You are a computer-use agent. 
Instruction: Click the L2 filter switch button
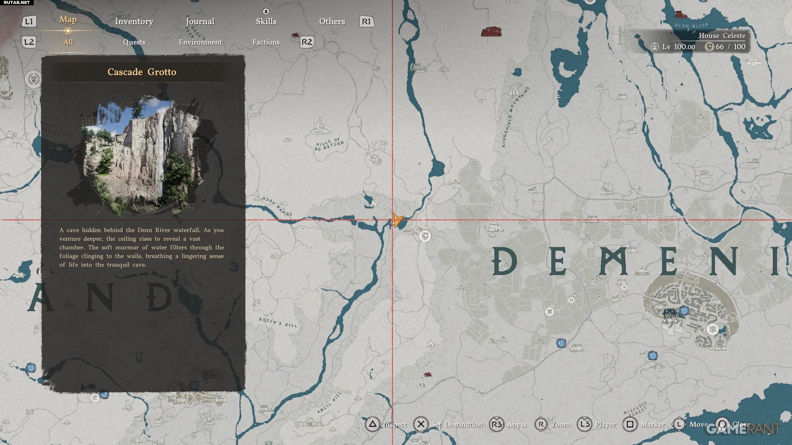click(x=29, y=42)
